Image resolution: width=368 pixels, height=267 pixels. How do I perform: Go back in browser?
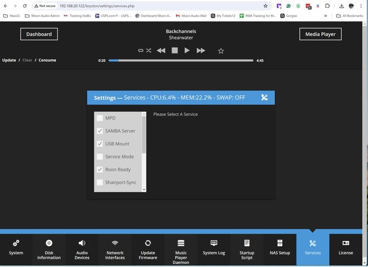6,6
